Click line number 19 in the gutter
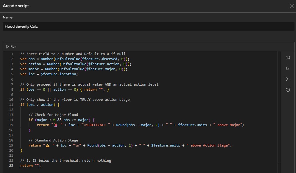 11,145
